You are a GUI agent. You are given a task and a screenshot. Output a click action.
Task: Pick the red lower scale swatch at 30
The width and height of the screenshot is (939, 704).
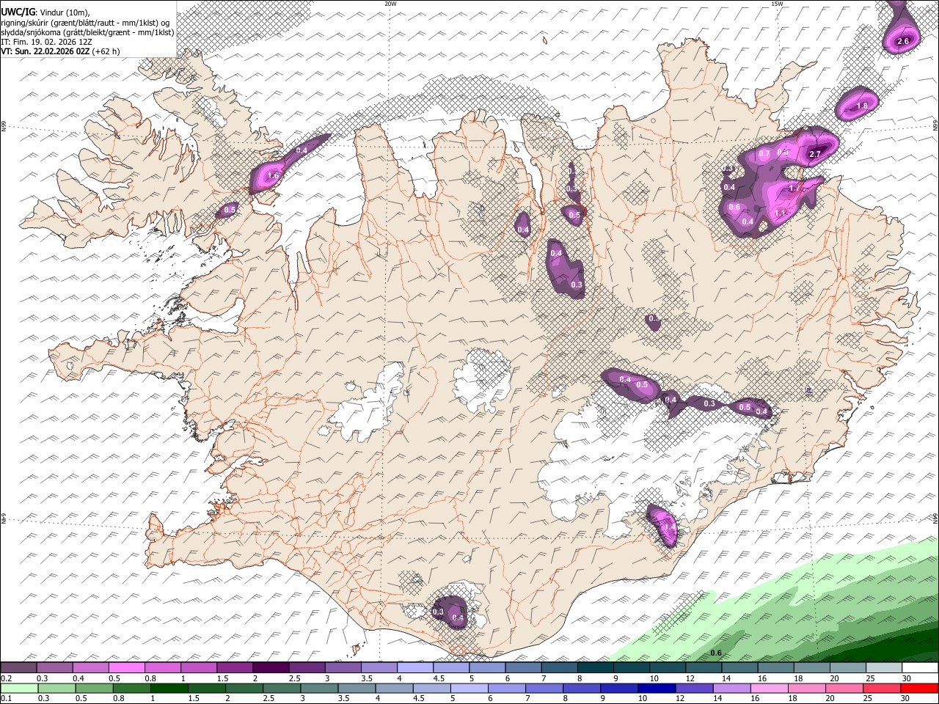[918, 689]
